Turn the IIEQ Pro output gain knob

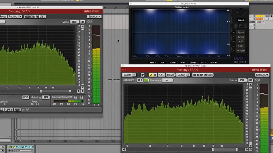click(x=241, y=12)
